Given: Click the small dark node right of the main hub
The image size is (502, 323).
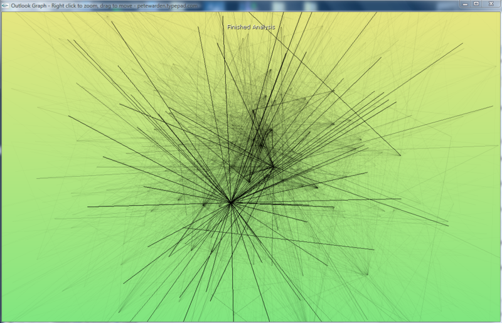Looking at the screenshot, I should pos(316,186).
